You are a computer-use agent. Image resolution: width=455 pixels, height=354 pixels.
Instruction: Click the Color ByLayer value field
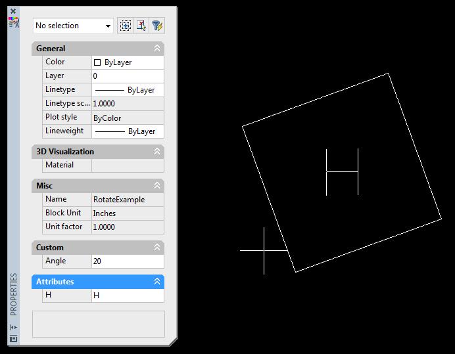[x=128, y=62]
